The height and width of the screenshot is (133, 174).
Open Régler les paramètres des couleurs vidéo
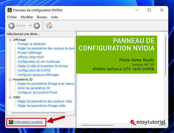tap(45, 101)
